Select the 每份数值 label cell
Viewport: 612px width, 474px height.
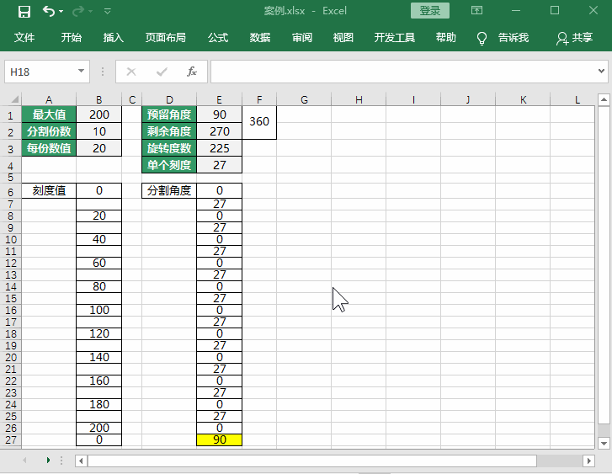click(x=49, y=148)
